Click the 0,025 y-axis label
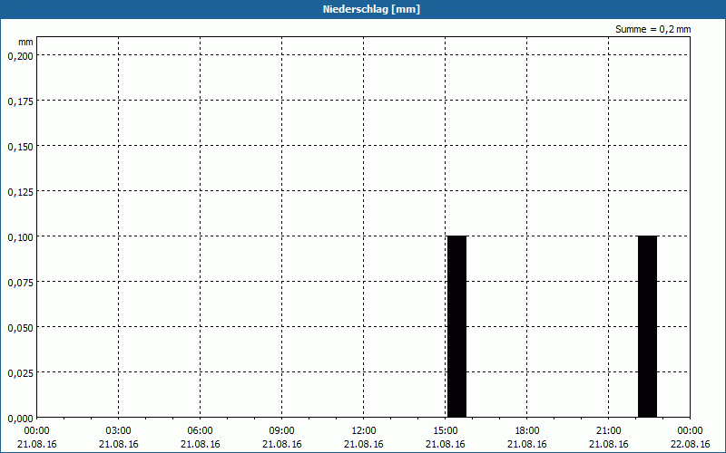 [x=20, y=372]
